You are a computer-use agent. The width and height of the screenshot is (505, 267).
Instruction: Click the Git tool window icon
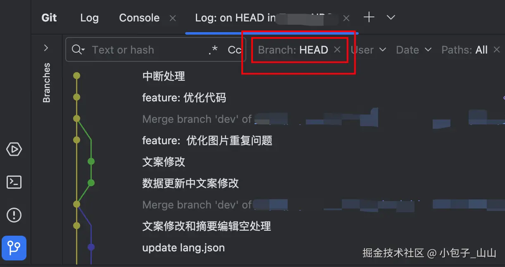coord(14,248)
